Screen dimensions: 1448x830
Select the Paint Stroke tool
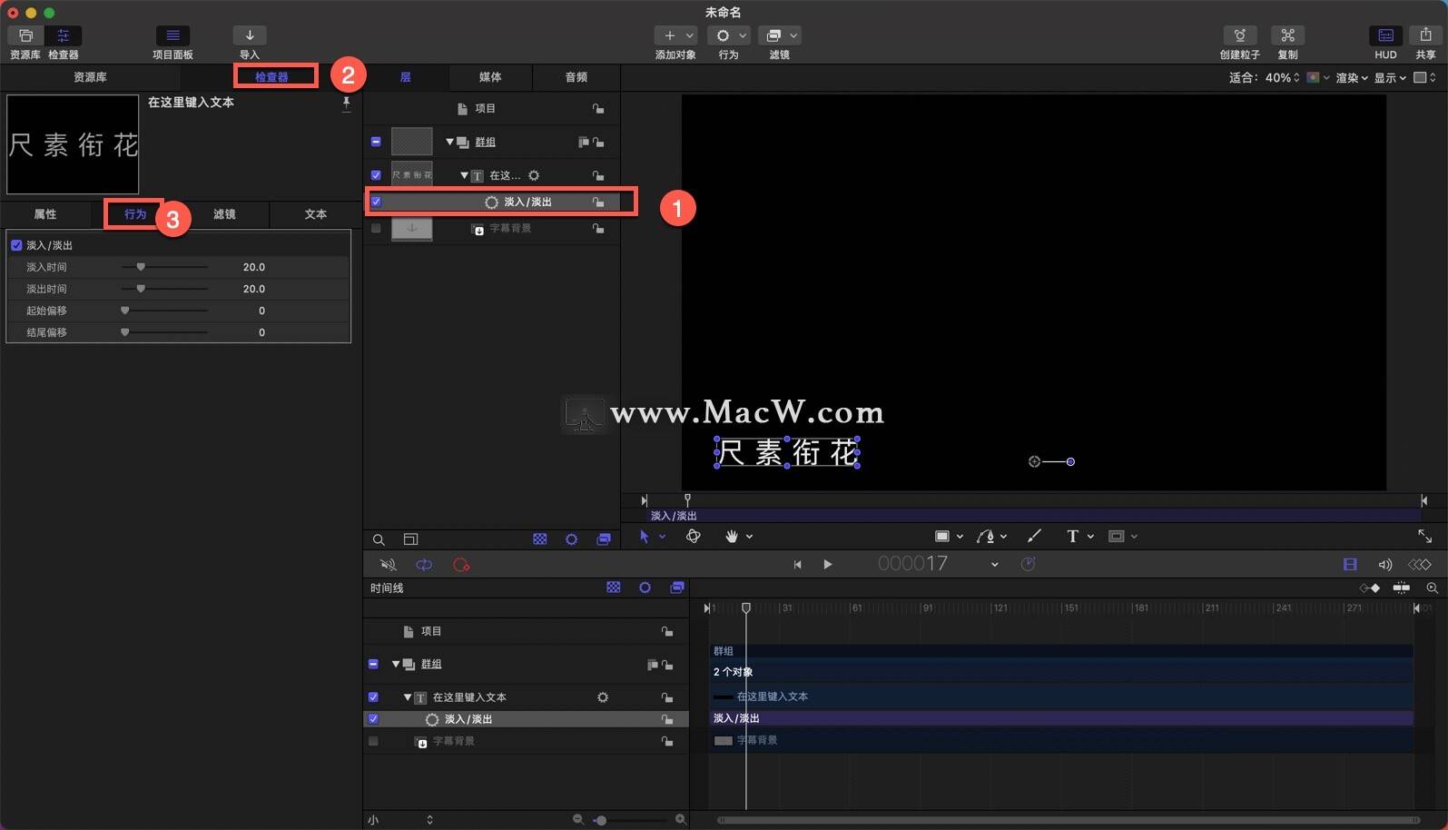pyautogui.click(x=1033, y=537)
